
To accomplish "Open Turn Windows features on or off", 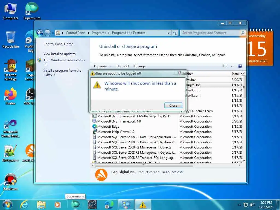I will click(x=65, y=62).
